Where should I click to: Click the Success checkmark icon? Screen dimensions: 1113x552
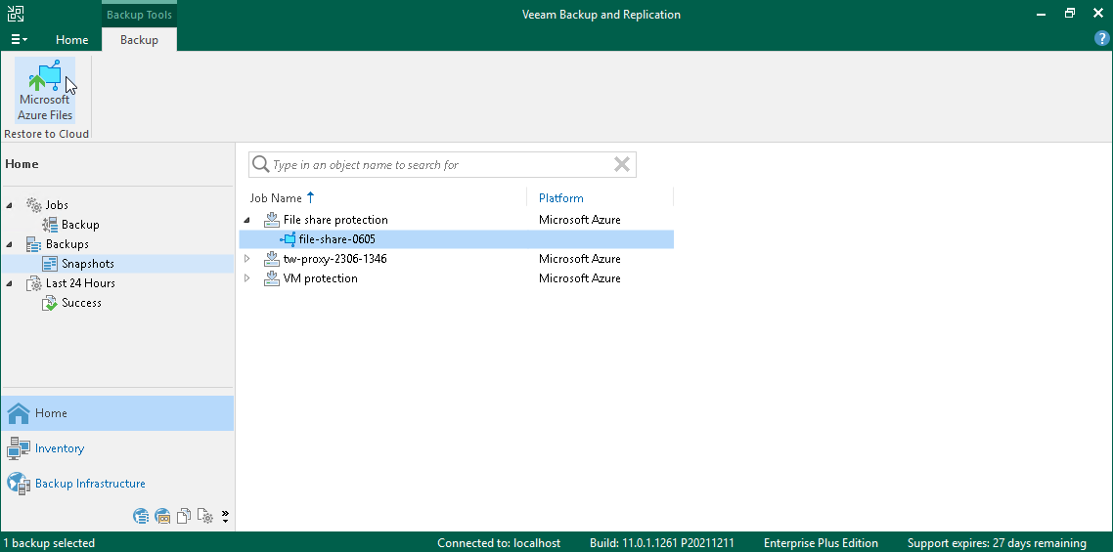tap(50, 303)
